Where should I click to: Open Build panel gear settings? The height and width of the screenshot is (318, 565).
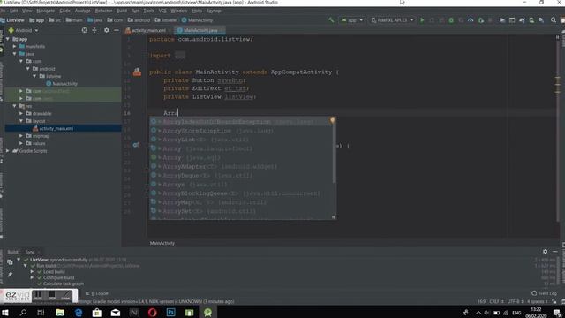point(545,251)
